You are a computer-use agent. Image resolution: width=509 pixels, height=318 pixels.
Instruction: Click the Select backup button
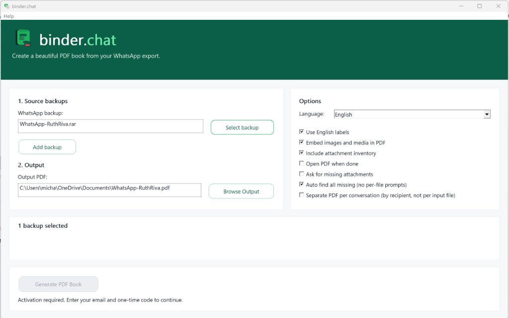(x=242, y=127)
